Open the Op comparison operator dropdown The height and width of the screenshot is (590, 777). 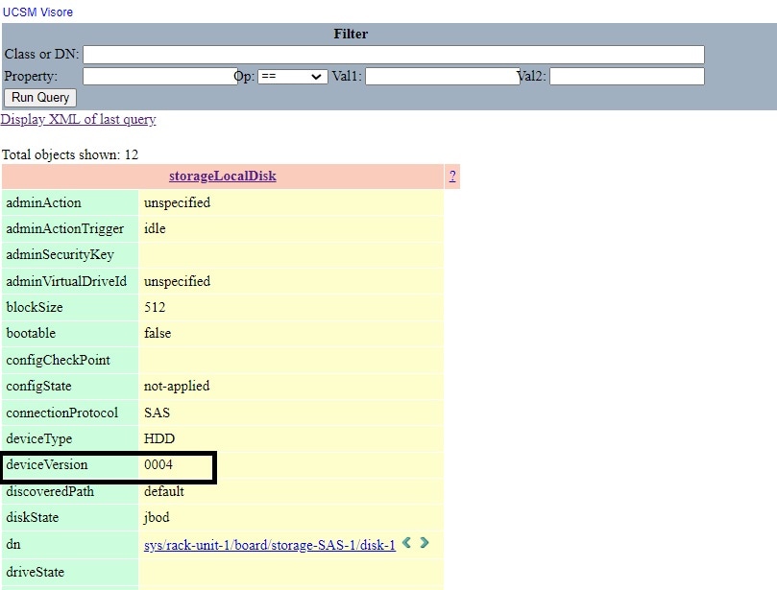(292, 77)
